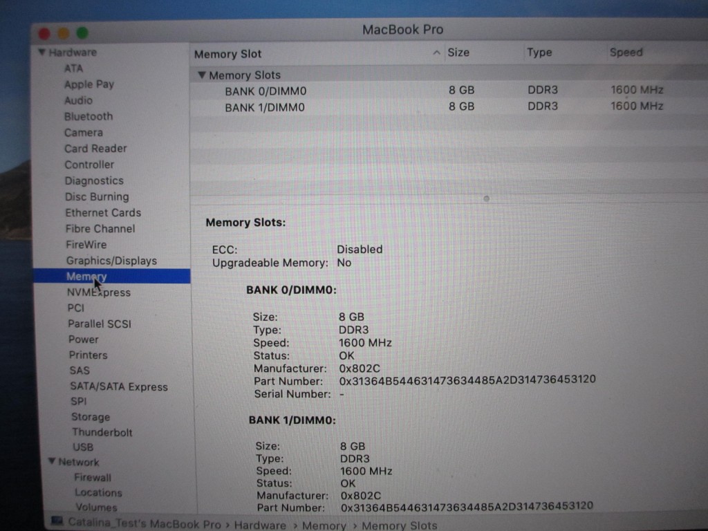Select Locations under Network
The height and width of the screenshot is (531, 708).
point(98,493)
